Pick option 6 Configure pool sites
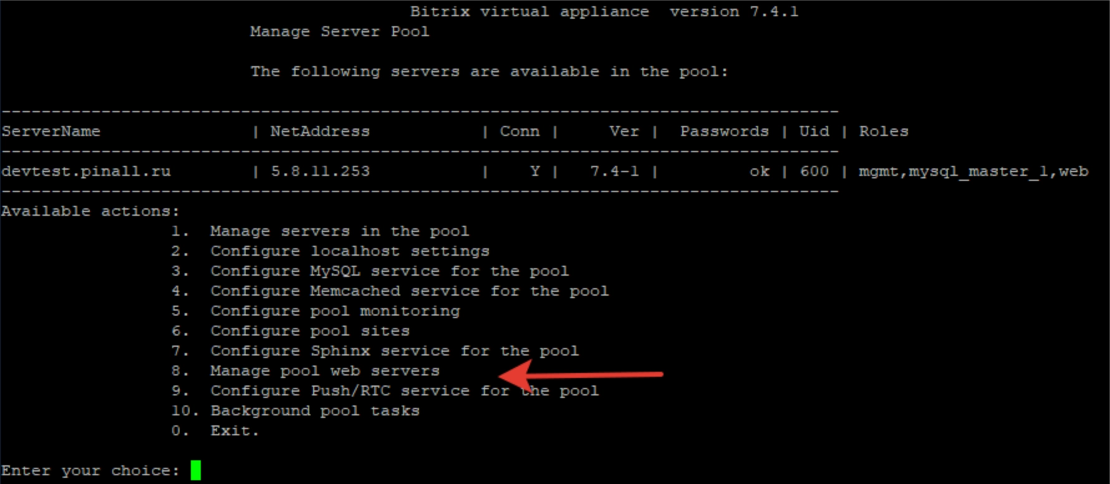 [x=291, y=331]
